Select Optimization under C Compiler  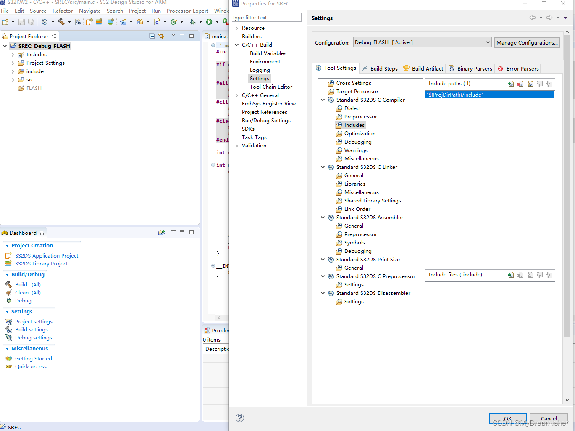360,134
